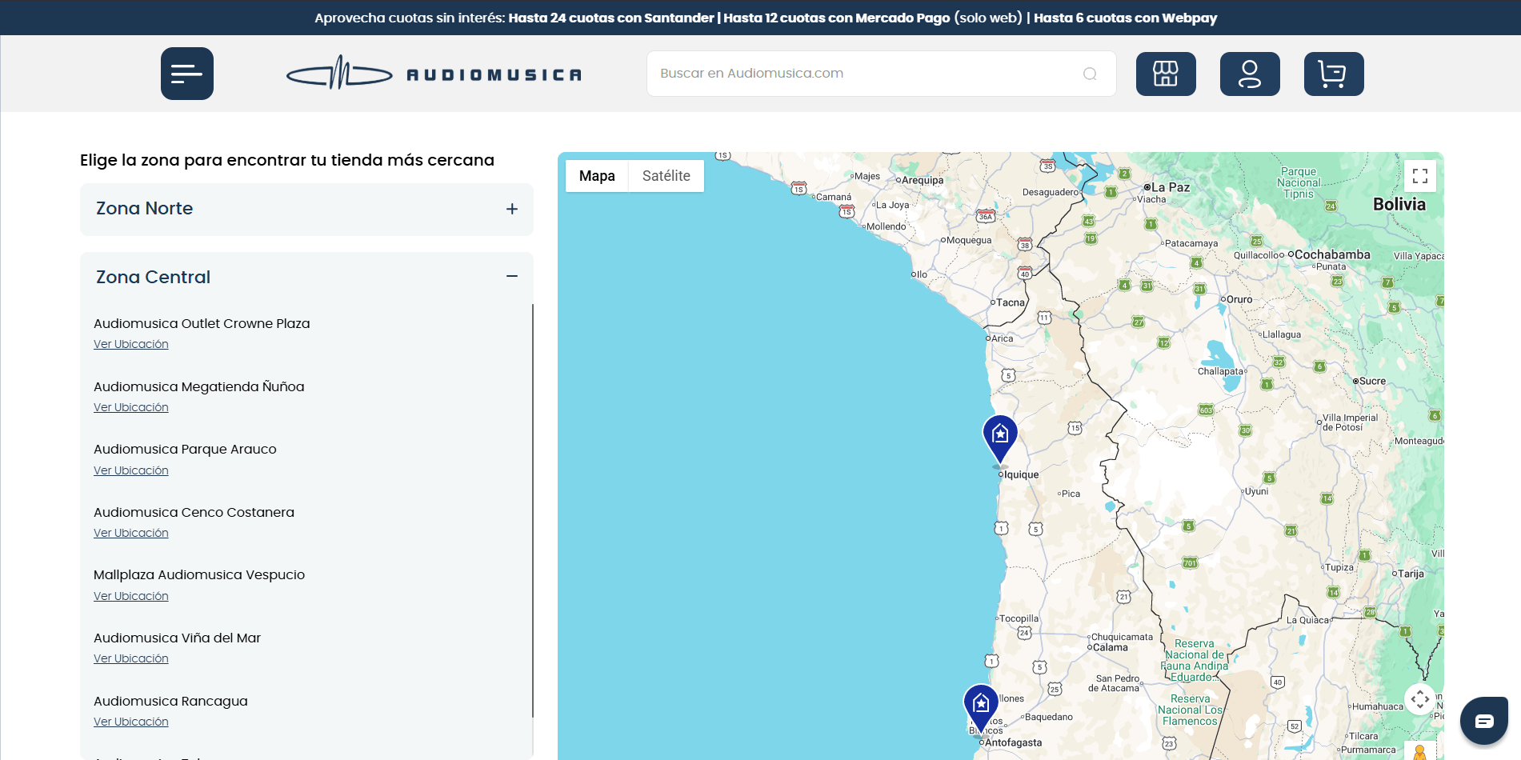Click the store list scrollbar
This screenshot has width=1521, height=760.
[532, 510]
